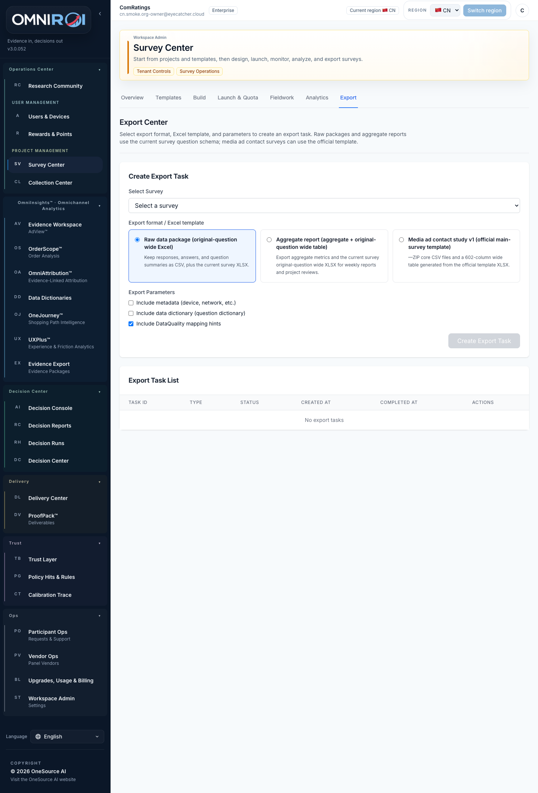Switch to the Launch & Quota tab
538x793 pixels.
click(238, 98)
